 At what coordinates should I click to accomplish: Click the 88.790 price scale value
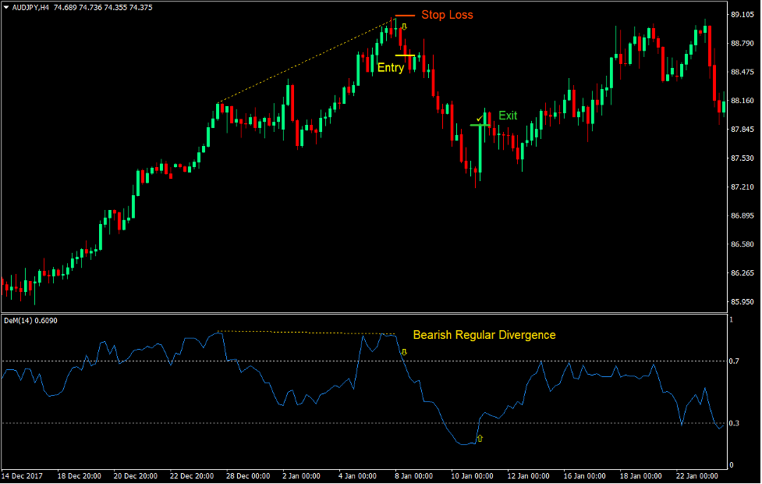pos(742,44)
